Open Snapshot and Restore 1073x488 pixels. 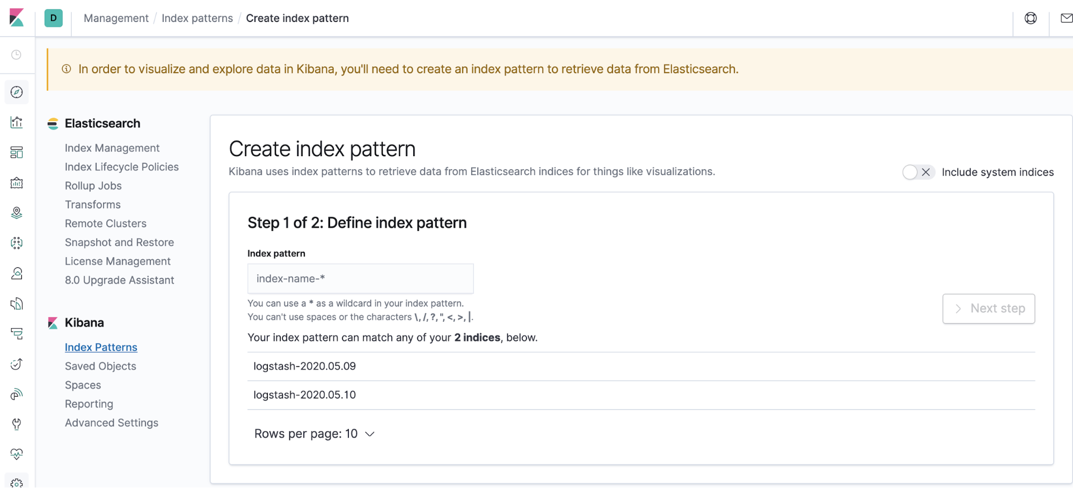click(x=119, y=243)
